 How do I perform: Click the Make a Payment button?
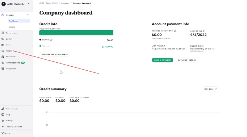pyautogui.click(x=162, y=60)
